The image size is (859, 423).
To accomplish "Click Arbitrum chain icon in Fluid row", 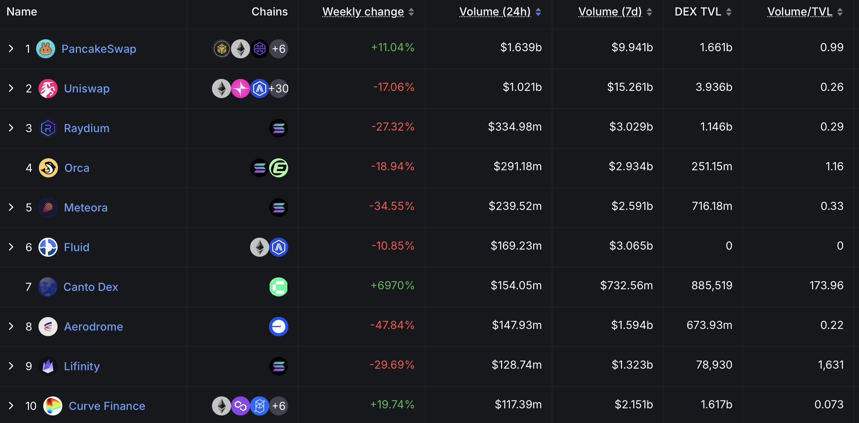I will 279,247.
